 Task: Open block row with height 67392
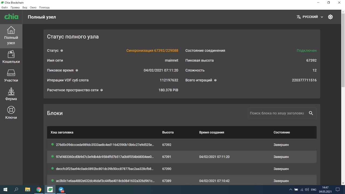[182, 145]
